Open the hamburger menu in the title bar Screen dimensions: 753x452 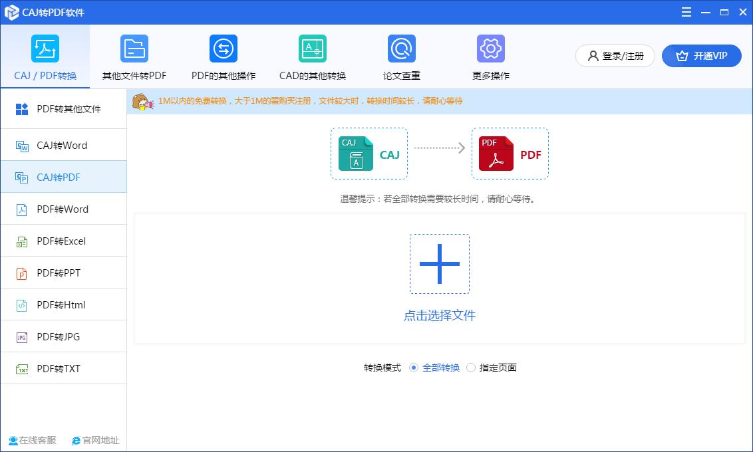[x=686, y=11]
